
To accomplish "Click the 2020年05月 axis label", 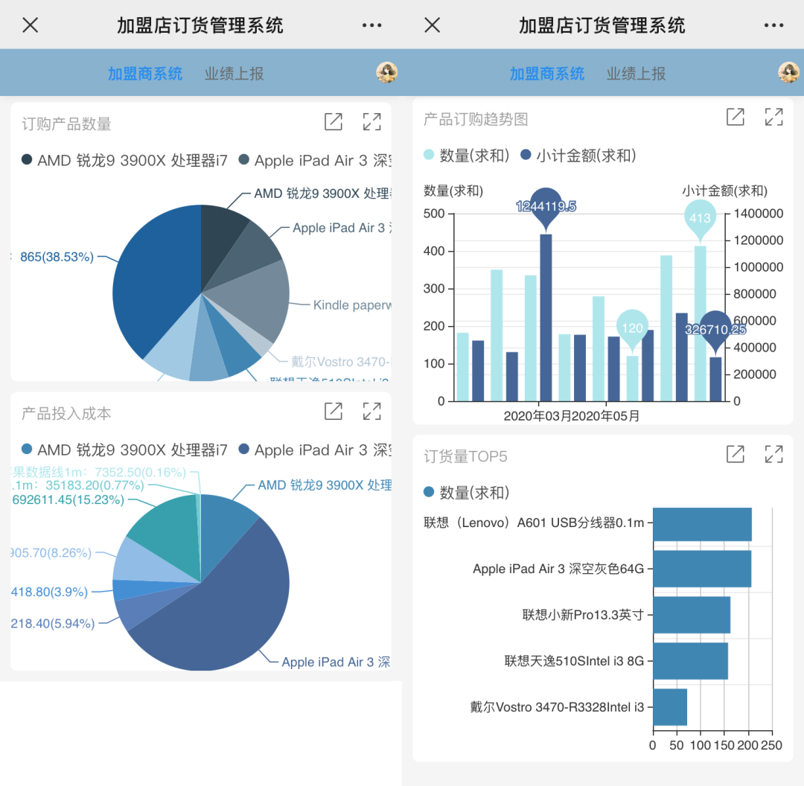I will [605, 416].
